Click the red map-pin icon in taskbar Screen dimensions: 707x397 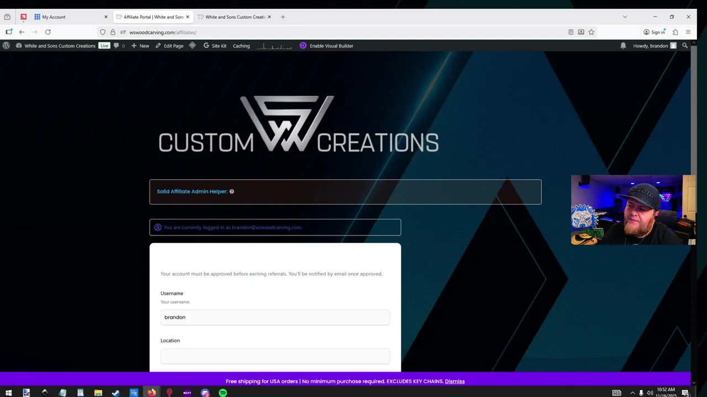point(169,393)
